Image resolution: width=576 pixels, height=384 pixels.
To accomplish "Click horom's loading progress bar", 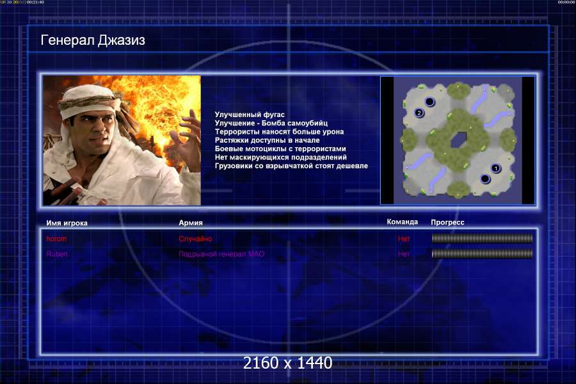I will tap(482, 239).
